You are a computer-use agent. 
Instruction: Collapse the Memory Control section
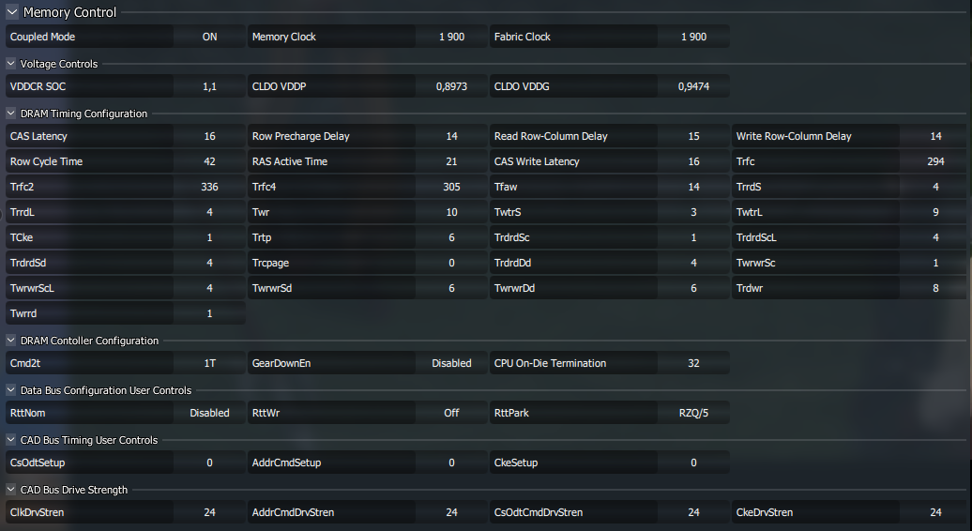(12, 12)
